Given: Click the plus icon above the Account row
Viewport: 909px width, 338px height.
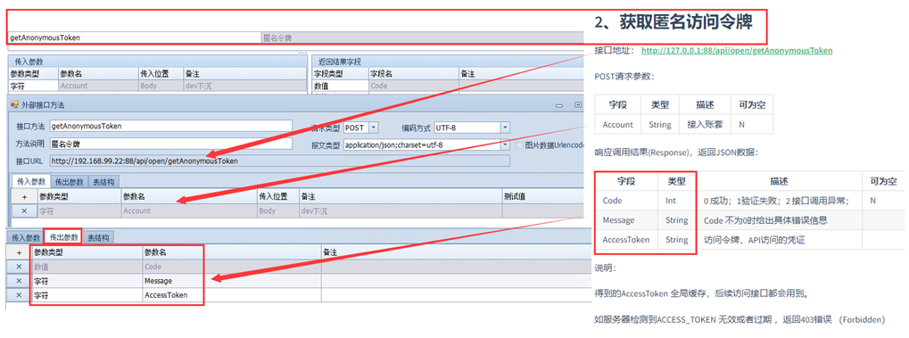Looking at the screenshot, I should (24, 197).
